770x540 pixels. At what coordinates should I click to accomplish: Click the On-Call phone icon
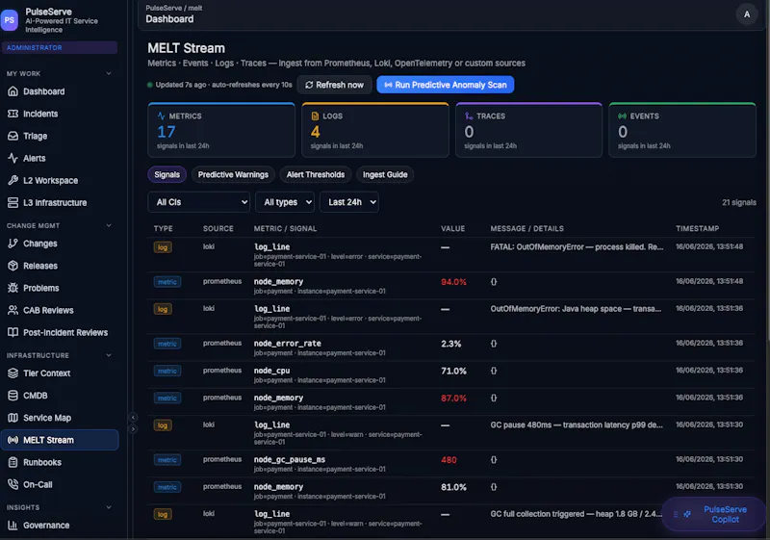(x=13, y=484)
